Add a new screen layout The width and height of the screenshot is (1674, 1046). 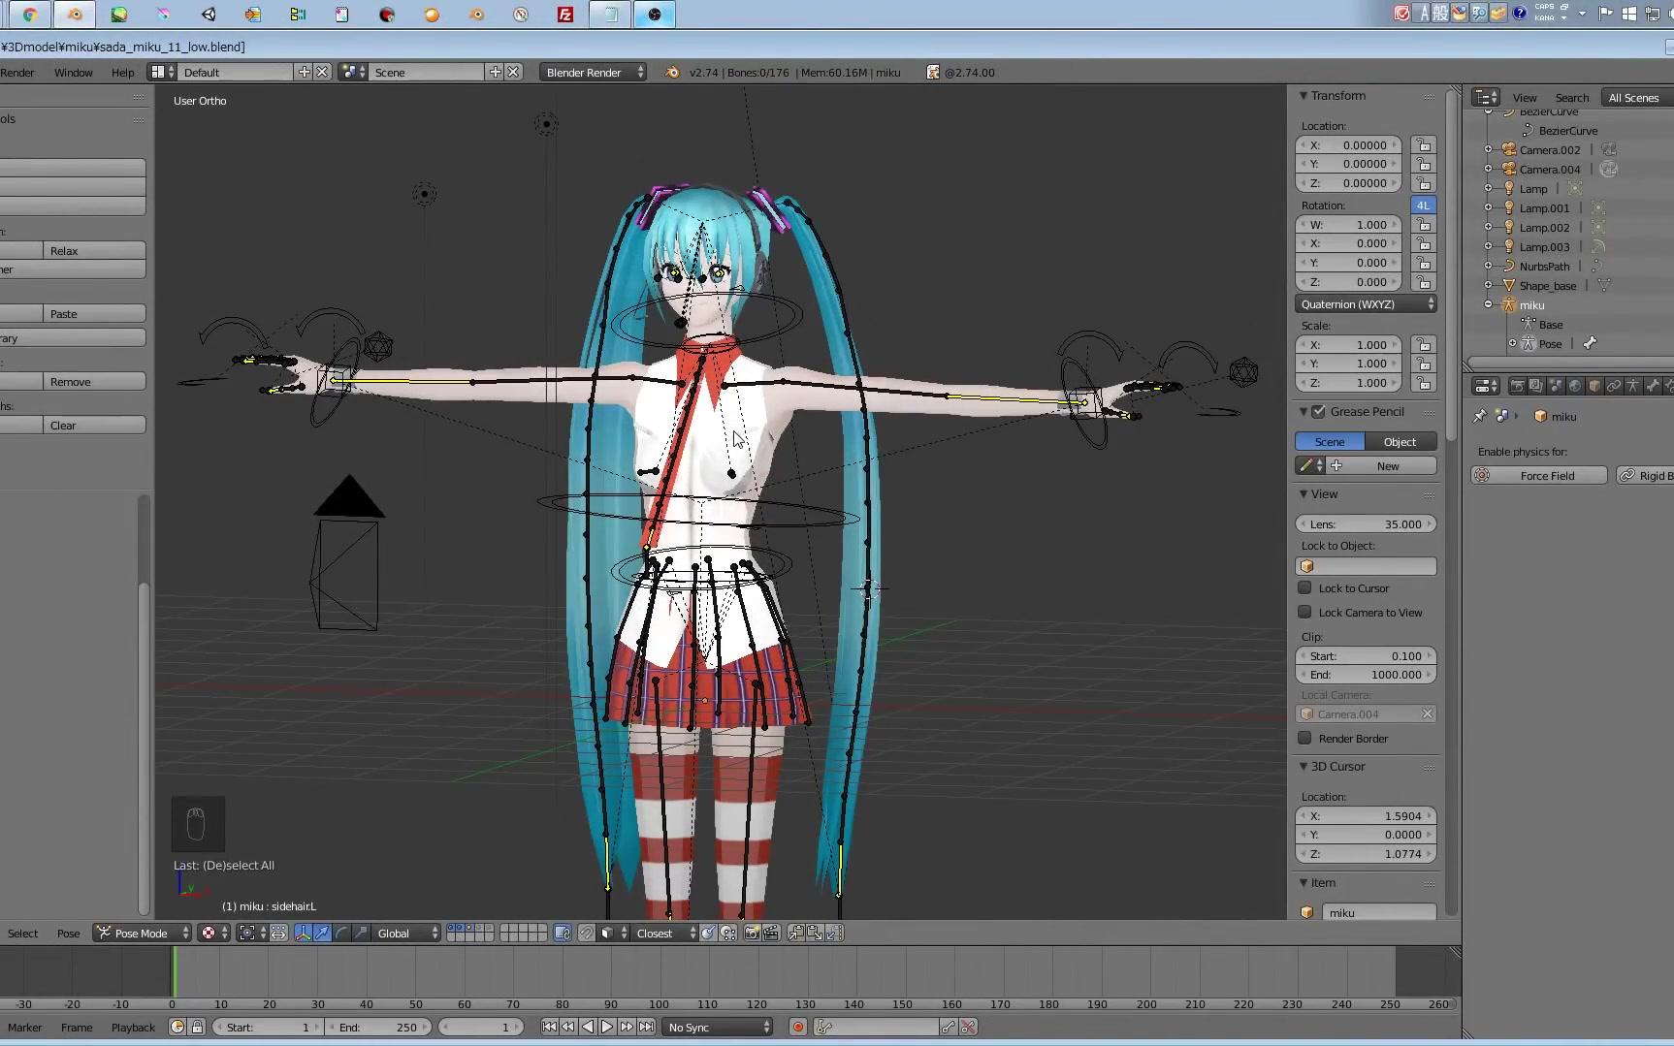tap(305, 72)
